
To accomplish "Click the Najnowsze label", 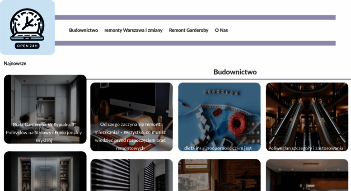I will click(x=15, y=64).
